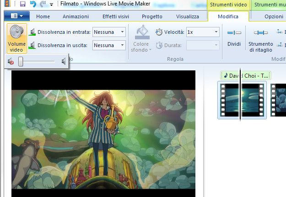
Task: Click the Dissolvenza in entrata fade icon
Action: pyautogui.click(x=32, y=32)
